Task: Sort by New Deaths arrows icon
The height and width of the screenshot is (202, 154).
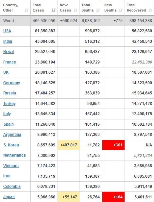Action: [121, 10]
